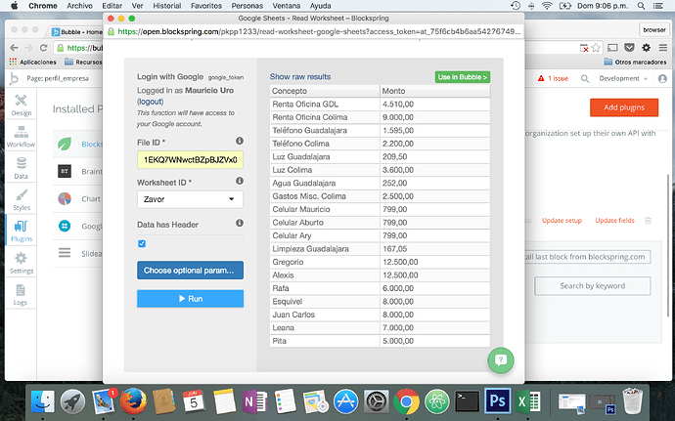The image size is (675, 421).
Task: Open the Editar menu
Action: 112,6
